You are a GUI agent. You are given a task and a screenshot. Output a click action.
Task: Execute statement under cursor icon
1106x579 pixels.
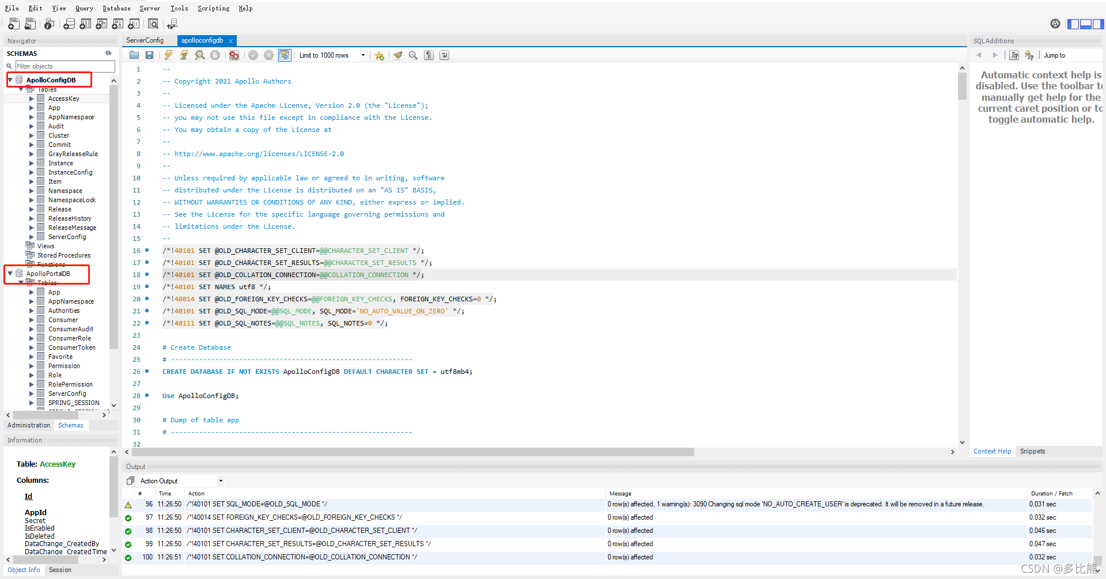[x=184, y=55]
